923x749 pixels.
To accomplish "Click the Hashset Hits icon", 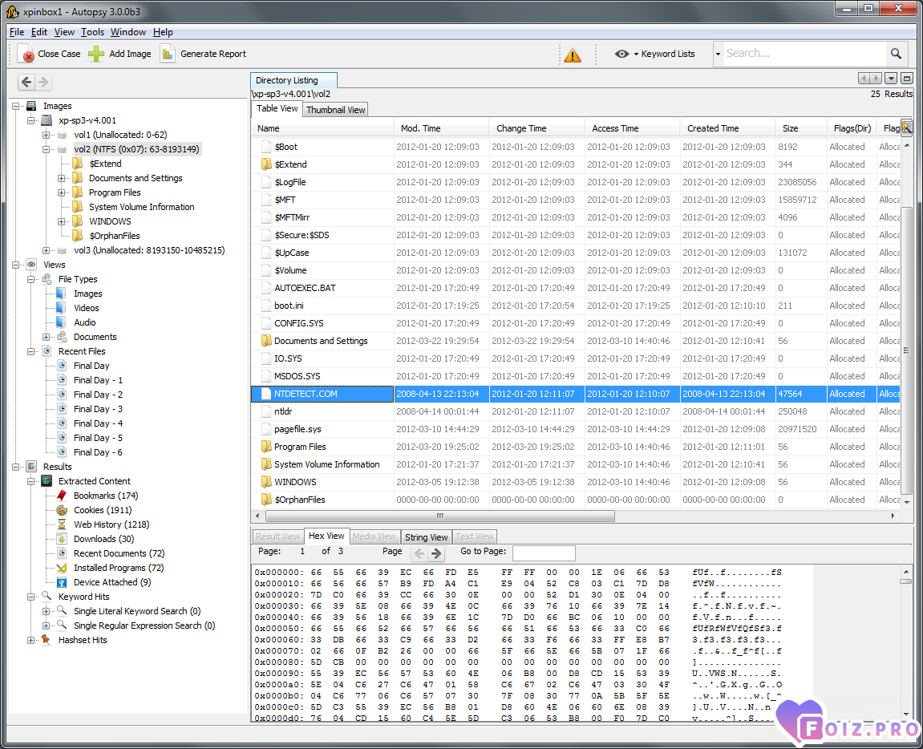I will click(x=47, y=639).
